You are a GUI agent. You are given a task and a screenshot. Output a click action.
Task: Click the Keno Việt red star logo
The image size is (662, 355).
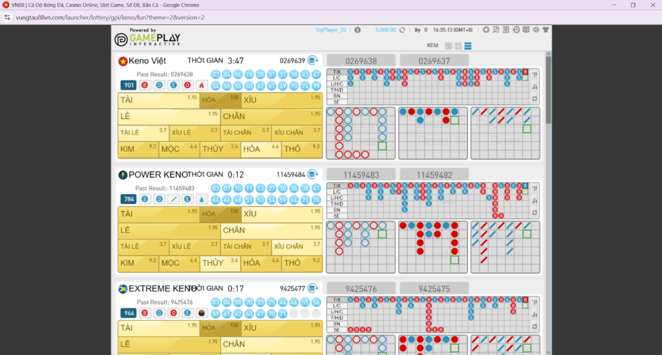[123, 61]
